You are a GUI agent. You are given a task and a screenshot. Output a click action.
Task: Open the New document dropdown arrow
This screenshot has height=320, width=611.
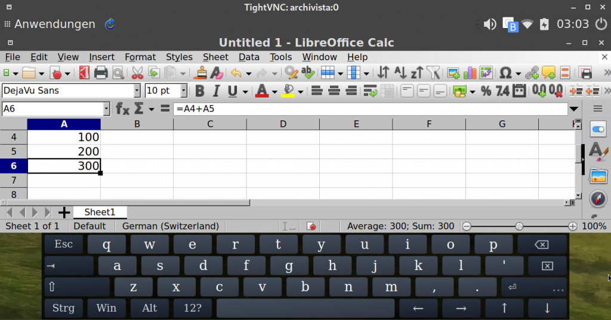[x=16, y=73]
